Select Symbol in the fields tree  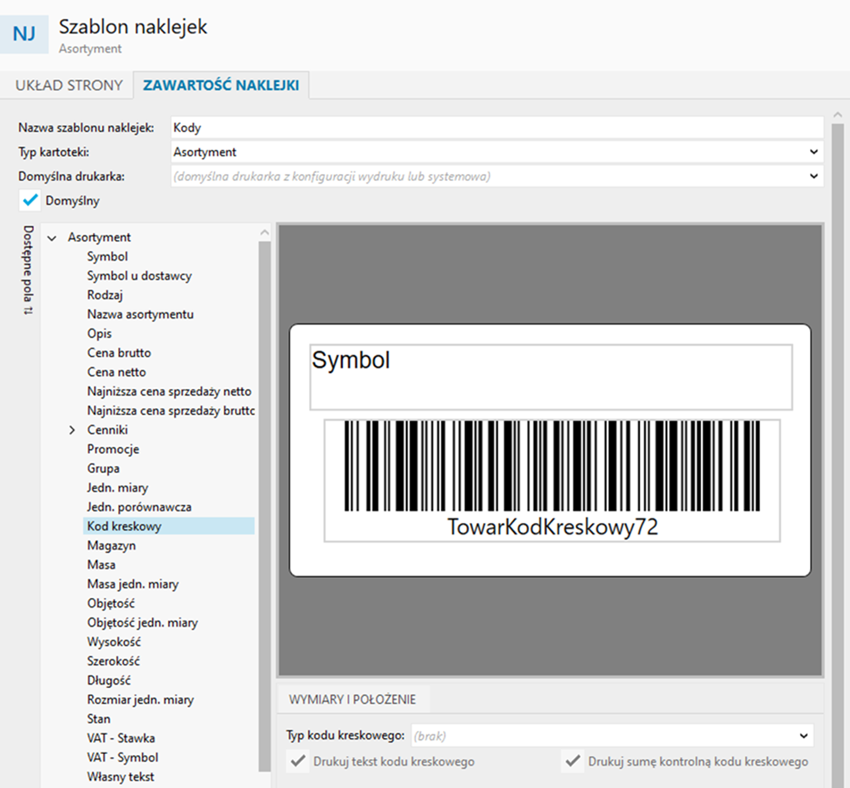pos(108,256)
